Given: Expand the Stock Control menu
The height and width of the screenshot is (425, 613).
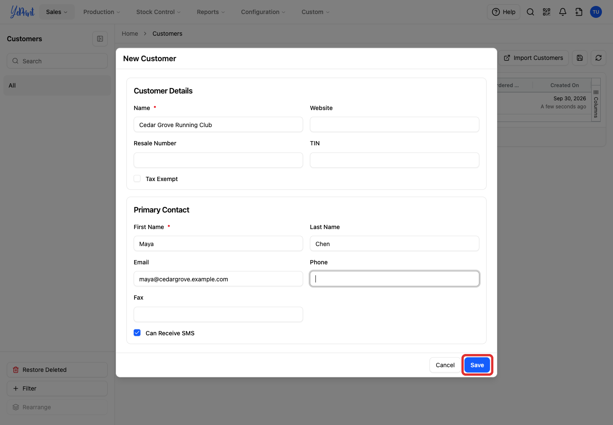Looking at the screenshot, I should [x=158, y=12].
